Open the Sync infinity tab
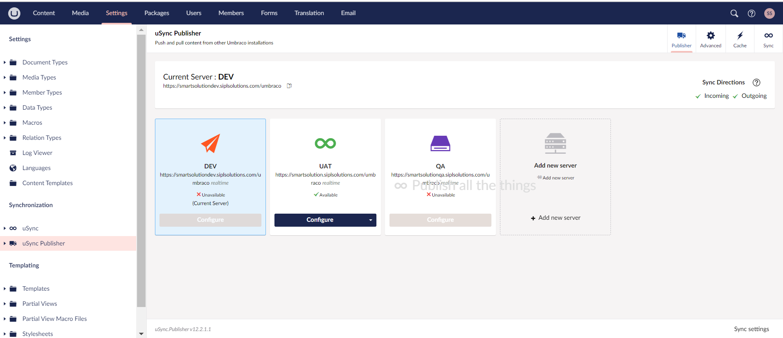The image size is (783, 338). pyautogui.click(x=768, y=39)
